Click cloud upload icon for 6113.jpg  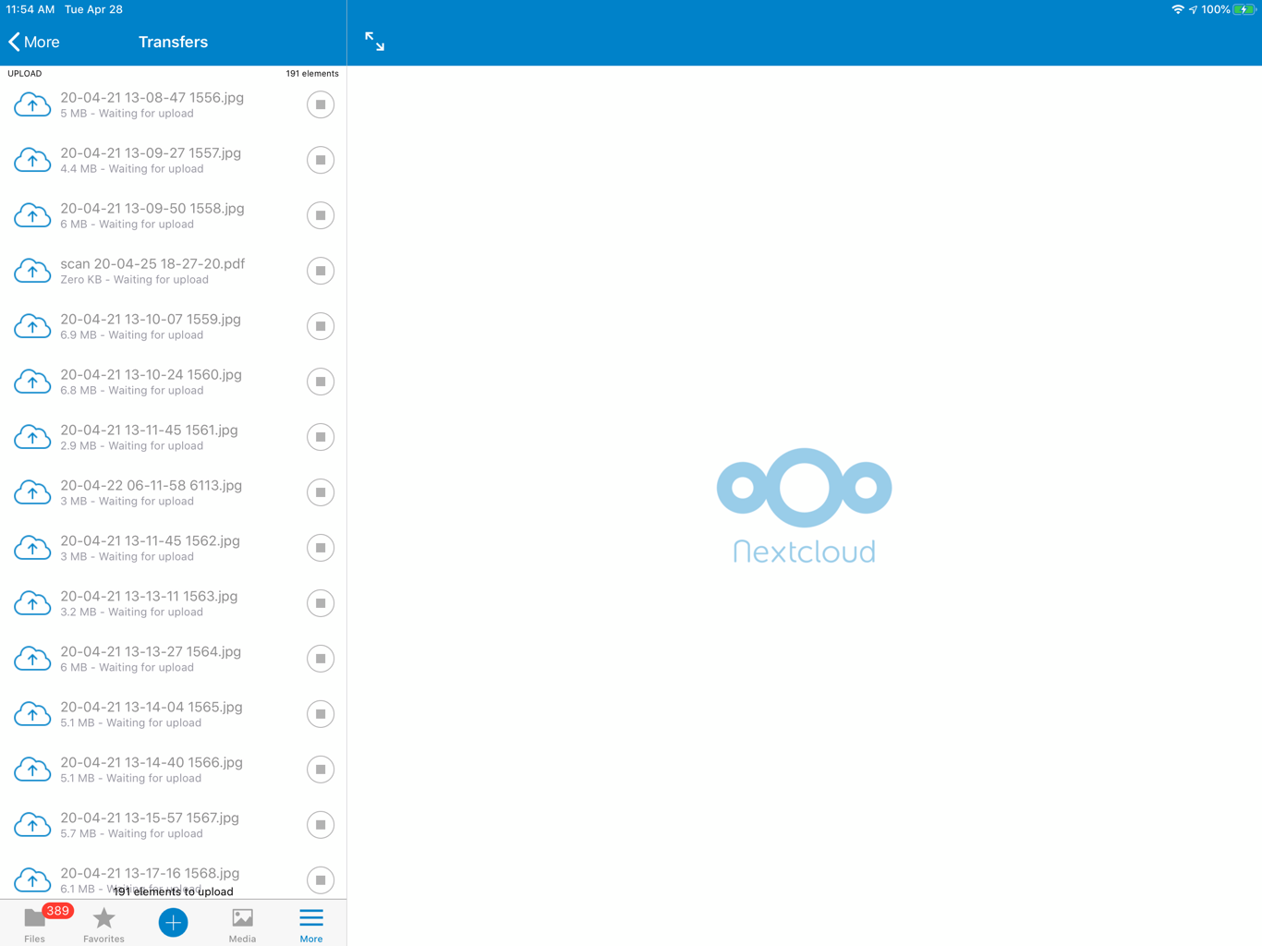click(32, 492)
